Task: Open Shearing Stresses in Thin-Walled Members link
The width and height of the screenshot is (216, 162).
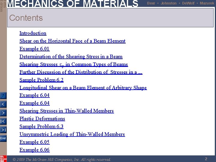Action: pyautogui.click(x=67, y=111)
